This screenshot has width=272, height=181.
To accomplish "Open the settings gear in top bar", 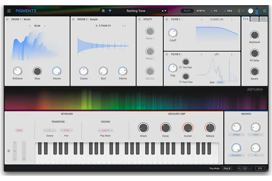I will pyautogui.click(x=264, y=11).
